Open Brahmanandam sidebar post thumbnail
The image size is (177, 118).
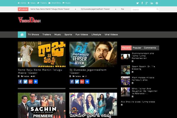click(x=125, y=57)
